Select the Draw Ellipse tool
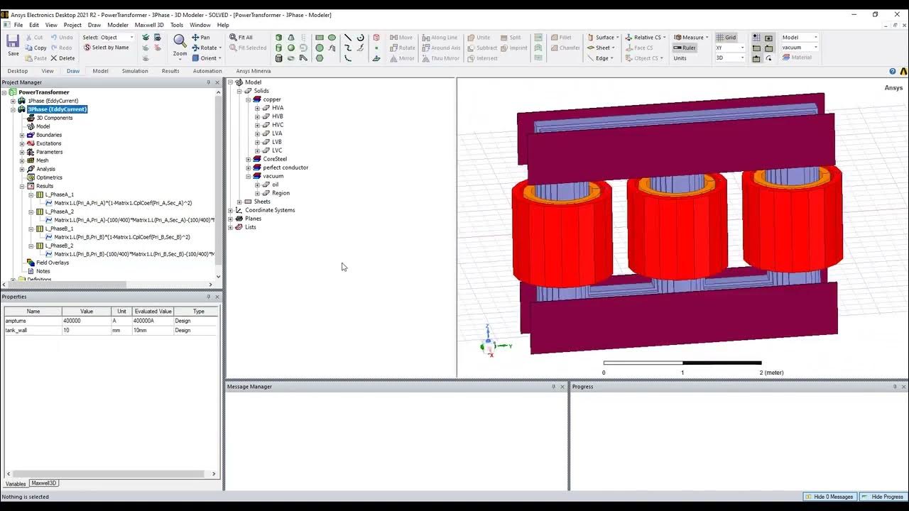Image resolution: width=909 pixels, height=511 pixels. tap(332, 38)
